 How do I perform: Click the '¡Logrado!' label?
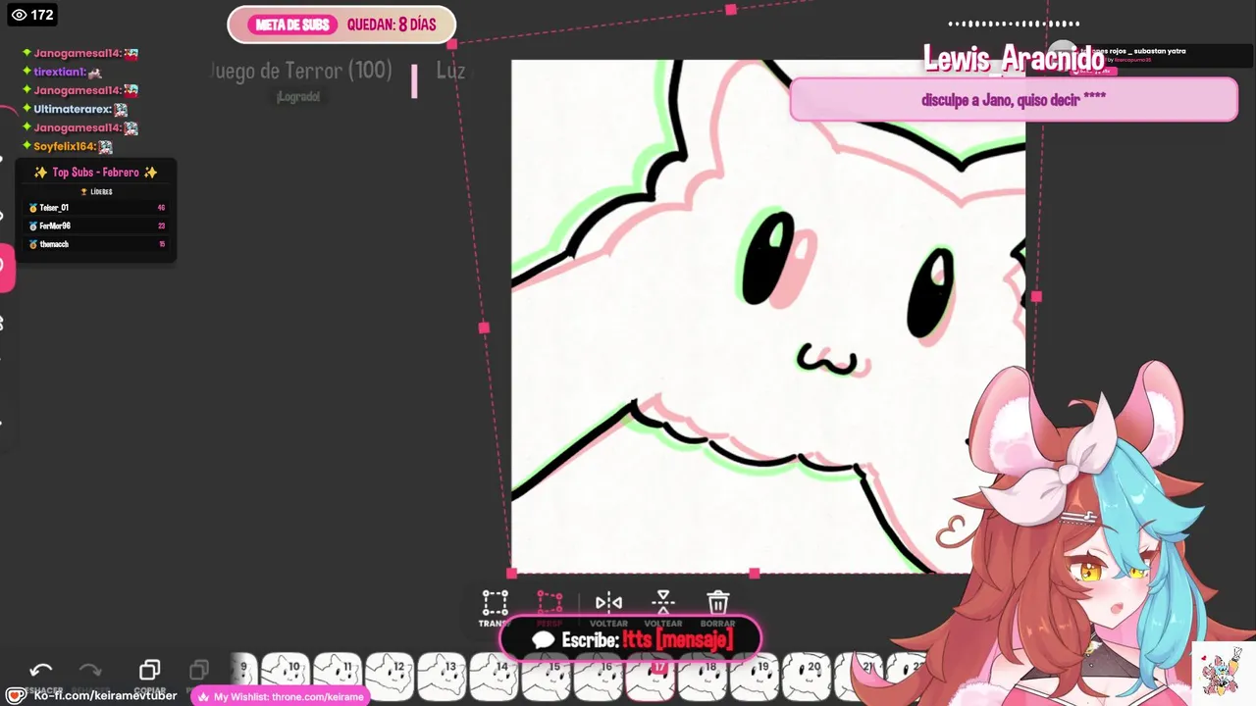(x=298, y=97)
